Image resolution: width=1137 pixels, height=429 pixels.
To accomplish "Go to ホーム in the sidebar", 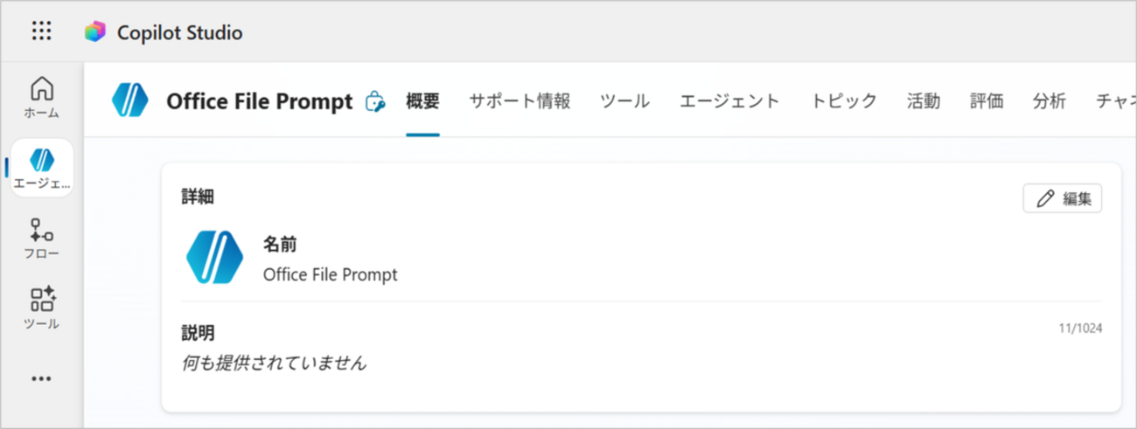I will (x=42, y=97).
